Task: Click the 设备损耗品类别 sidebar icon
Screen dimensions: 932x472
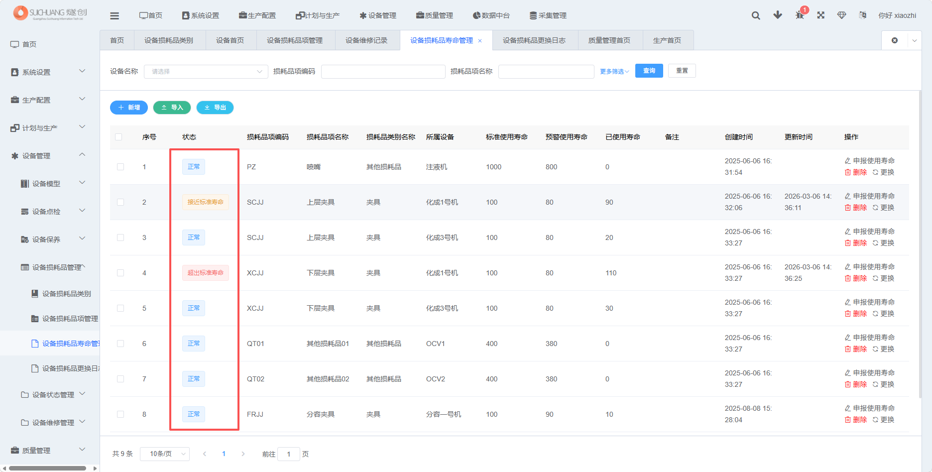Action: point(35,294)
